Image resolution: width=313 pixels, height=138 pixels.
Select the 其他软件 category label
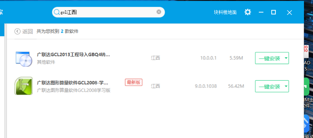[x=46, y=62]
